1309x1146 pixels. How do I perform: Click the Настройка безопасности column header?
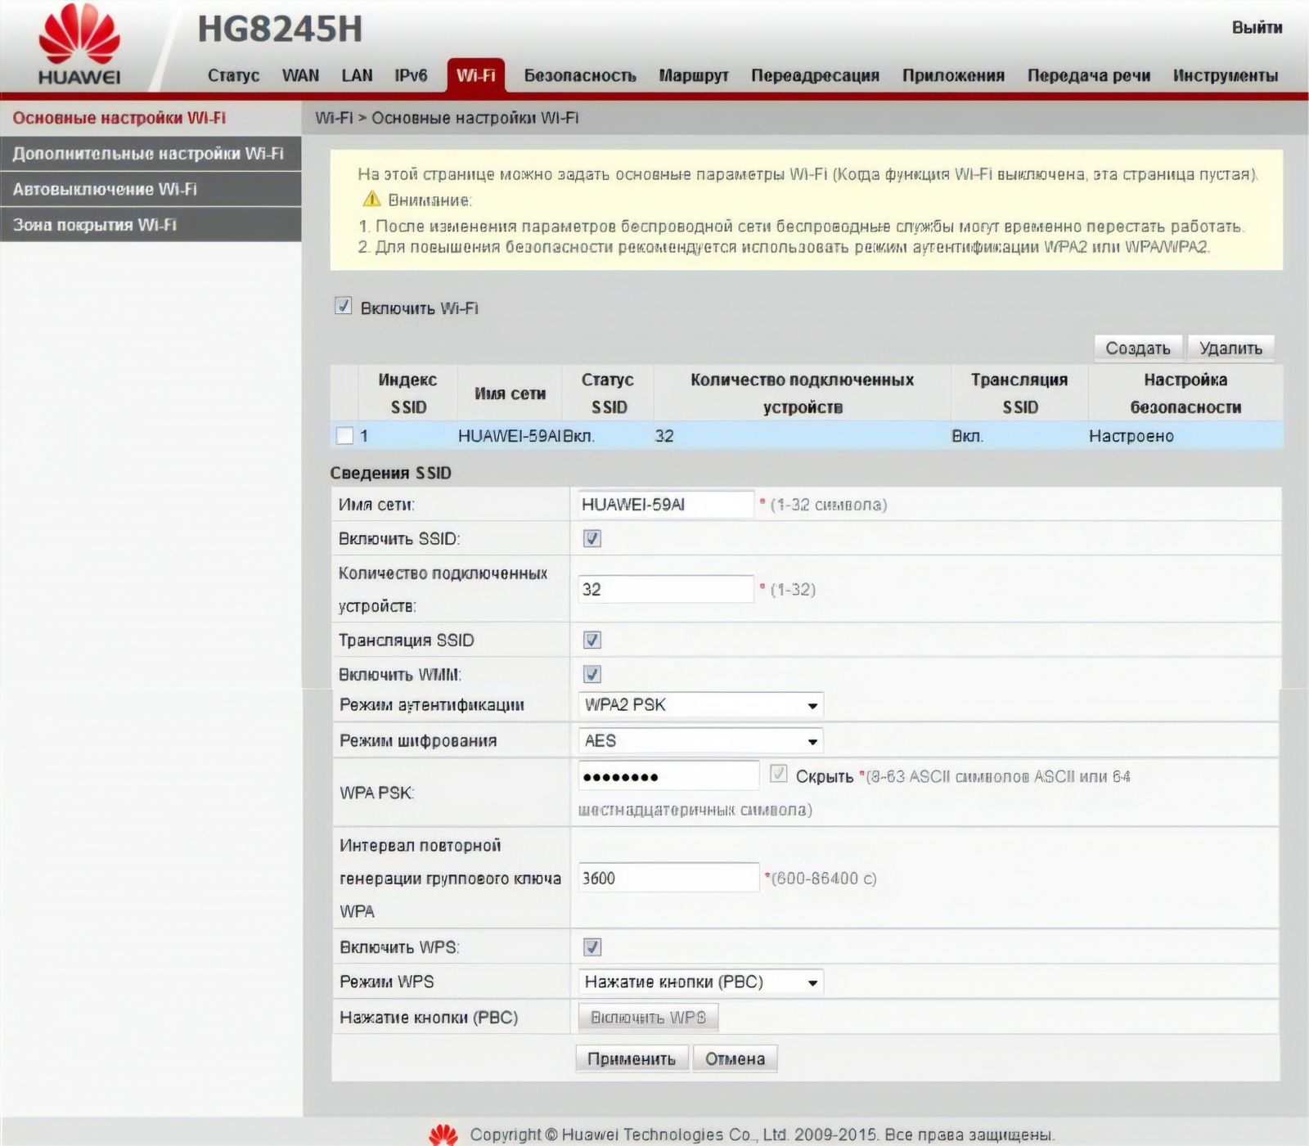click(x=1185, y=393)
